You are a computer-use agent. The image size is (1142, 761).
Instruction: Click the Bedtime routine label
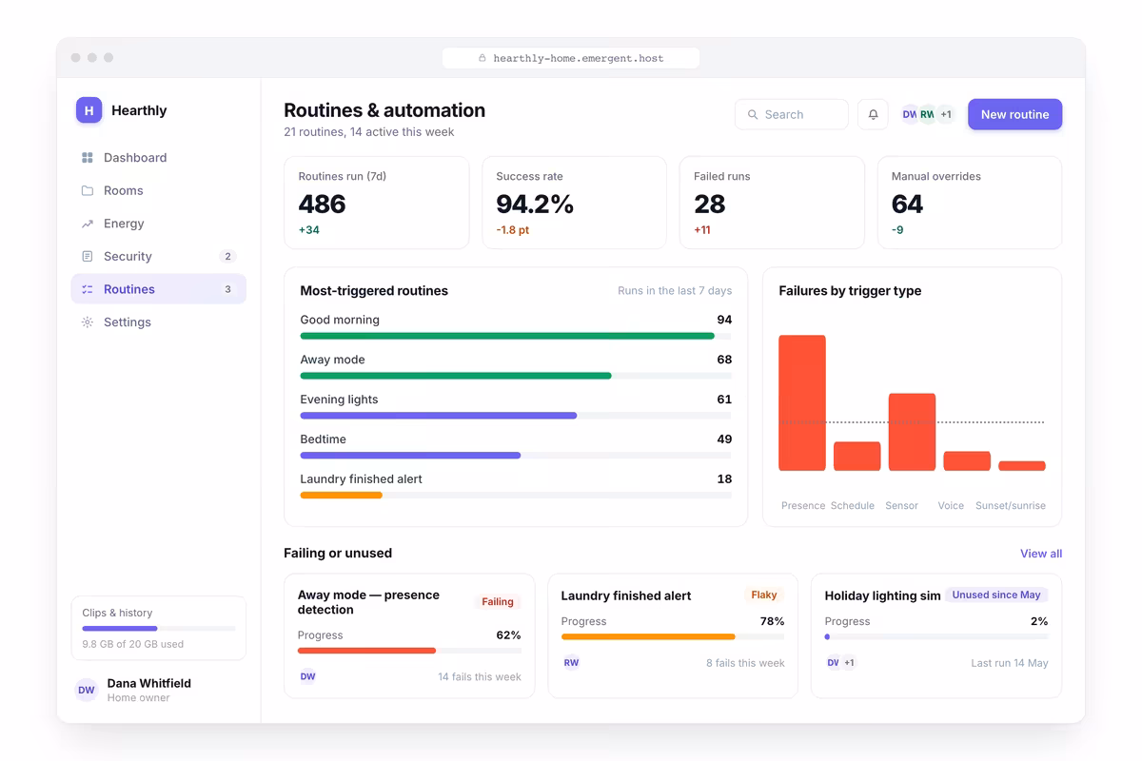tap(323, 439)
